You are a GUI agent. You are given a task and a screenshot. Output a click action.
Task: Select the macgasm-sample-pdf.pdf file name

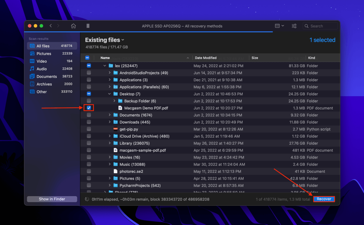point(143,150)
